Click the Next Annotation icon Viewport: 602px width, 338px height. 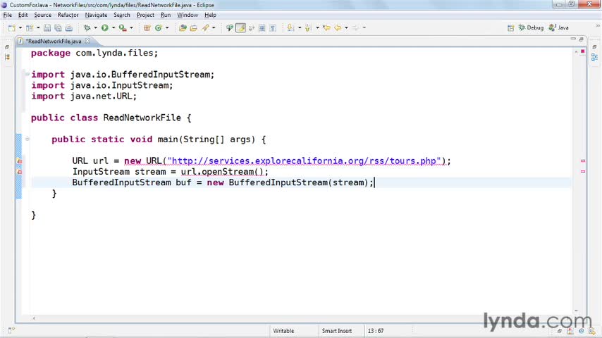tap(290, 27)
